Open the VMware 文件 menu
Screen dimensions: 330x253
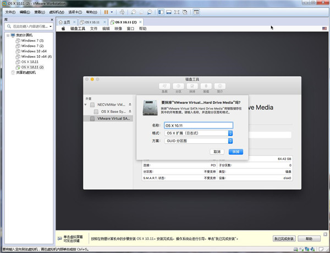[10, 12]
